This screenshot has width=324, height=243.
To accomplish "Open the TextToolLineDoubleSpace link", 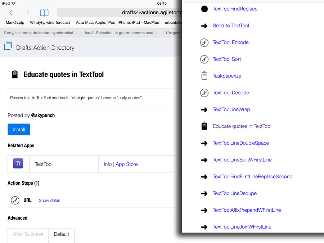I will [241, 143].
